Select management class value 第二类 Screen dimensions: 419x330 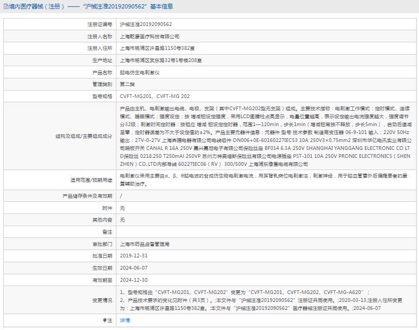click(127, 84)
